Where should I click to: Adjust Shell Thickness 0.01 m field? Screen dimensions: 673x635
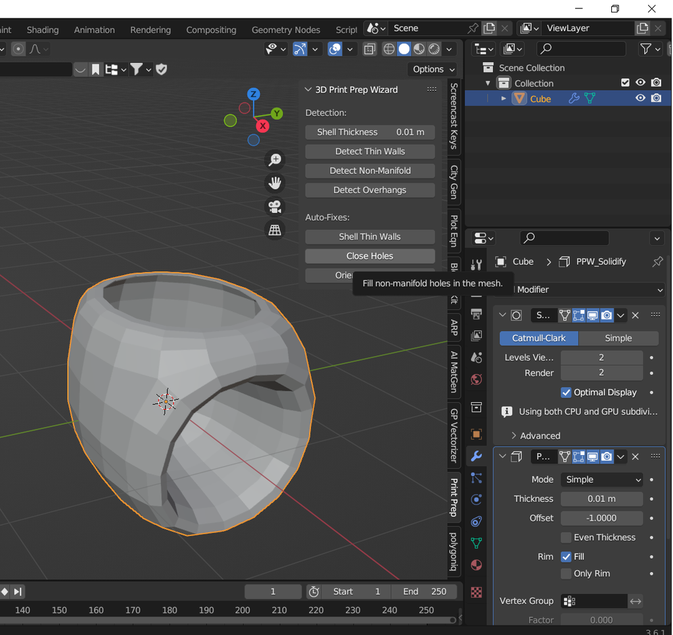370,132
